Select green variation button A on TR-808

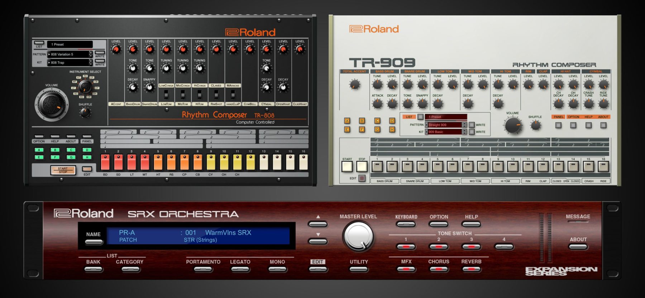(39, 150)
